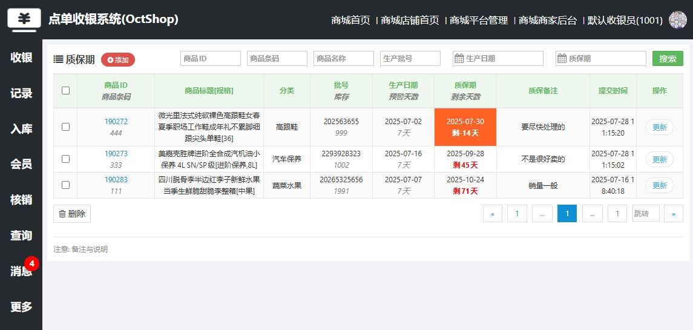Viewport: 693px width, 330px height.
Task: Click category cell 高跟鞋
Action: (x=287, y=127)
